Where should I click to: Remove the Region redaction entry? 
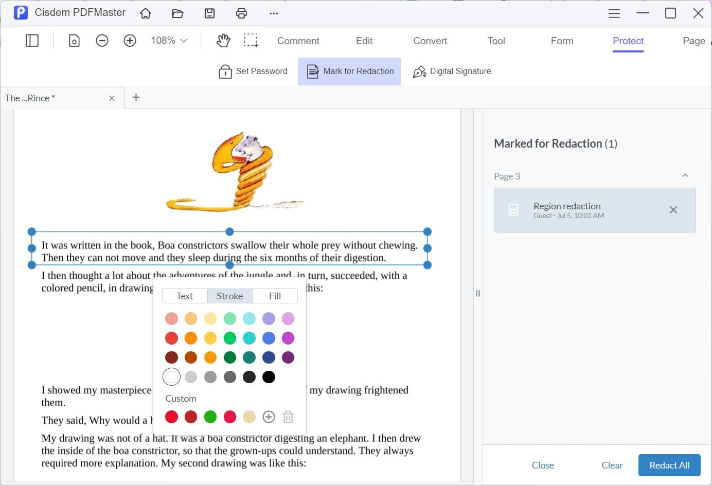pos(673,210)
